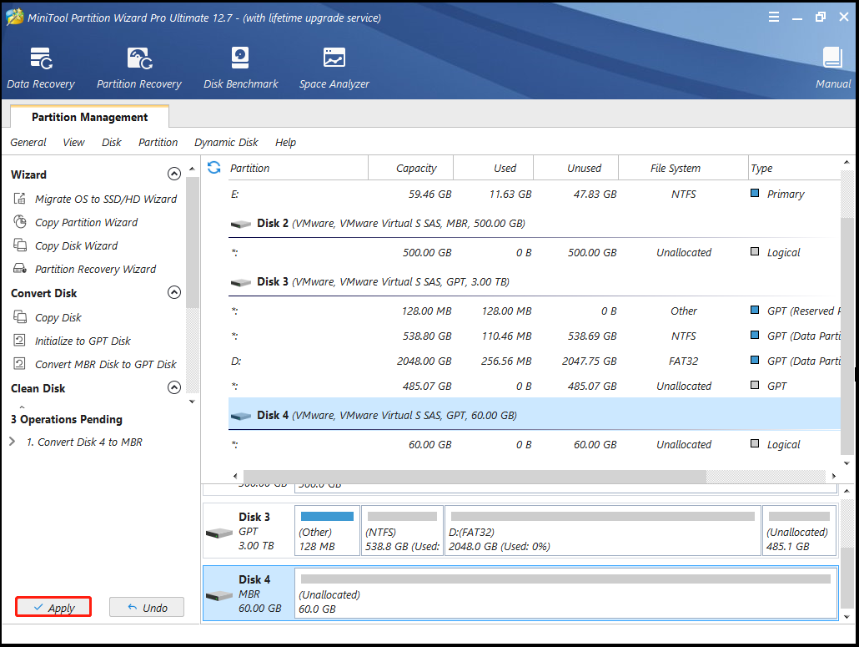Viewport: 859px width, 647px height.
Task: Apply the pending operations
Action: click(53, 607)
